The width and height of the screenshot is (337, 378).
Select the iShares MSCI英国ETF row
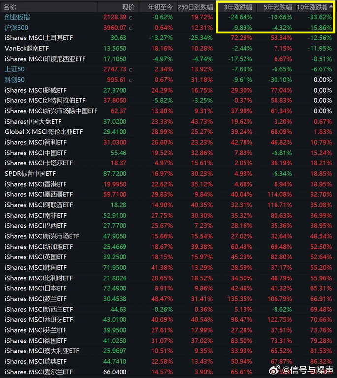[168, 257]
